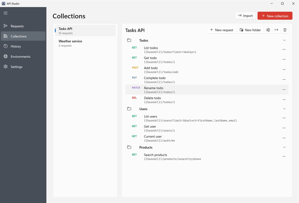Image resolution: width=299 pixels, height=203 pixels.
Task: Open more options for List todos
Action: point(284,50)
